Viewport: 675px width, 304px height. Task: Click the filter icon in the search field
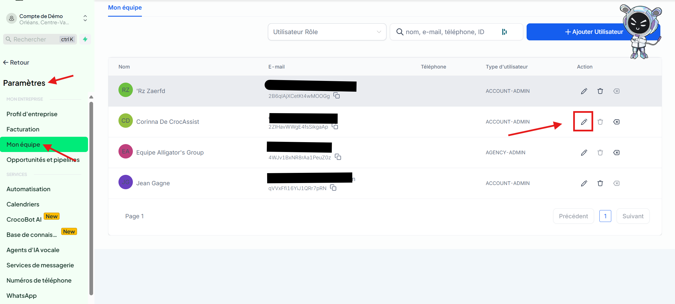click(504, 32)
